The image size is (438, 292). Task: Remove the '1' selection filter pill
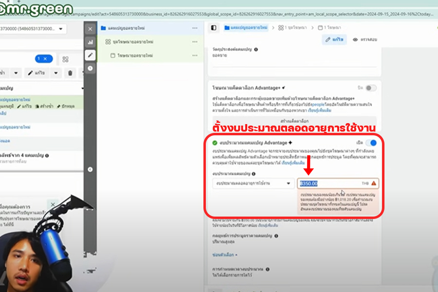(x=45, y=59)
